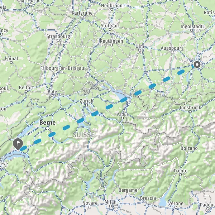Viewport: 215px width, 215px height.
Task: Select the Zurich city dot
Action: pyautogui.click(x=86, y=105)
